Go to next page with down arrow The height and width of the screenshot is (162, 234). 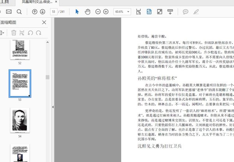(43, 12)
